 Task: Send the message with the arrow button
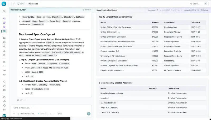(x=89, y=114)
